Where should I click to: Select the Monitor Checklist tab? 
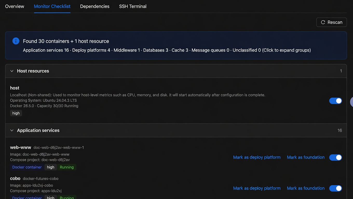52,6
